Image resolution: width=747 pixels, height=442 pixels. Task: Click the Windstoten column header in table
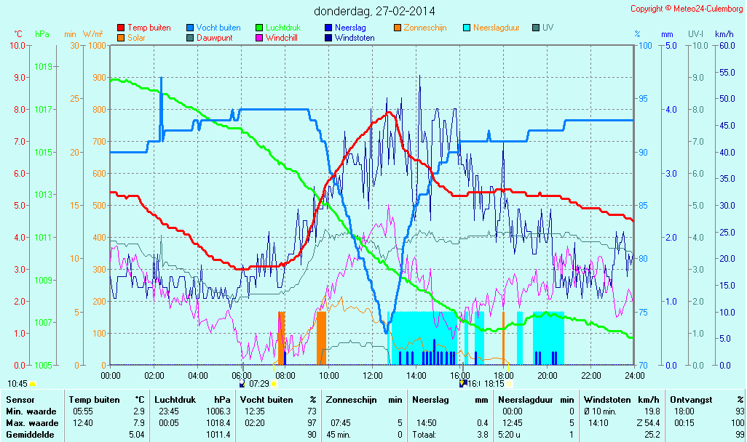(606, 400)
